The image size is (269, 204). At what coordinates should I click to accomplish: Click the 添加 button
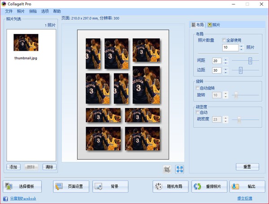click(13, 167)
